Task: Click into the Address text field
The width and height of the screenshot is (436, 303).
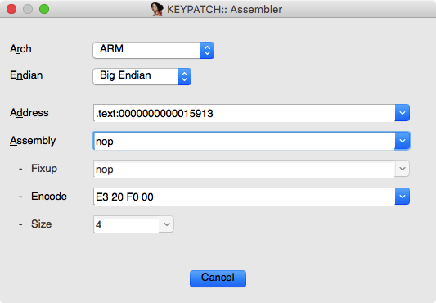Action: pos(244,113)
